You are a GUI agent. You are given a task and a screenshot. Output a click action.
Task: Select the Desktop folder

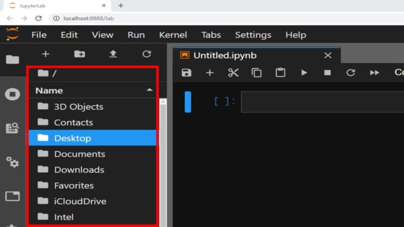click(93, 138)
